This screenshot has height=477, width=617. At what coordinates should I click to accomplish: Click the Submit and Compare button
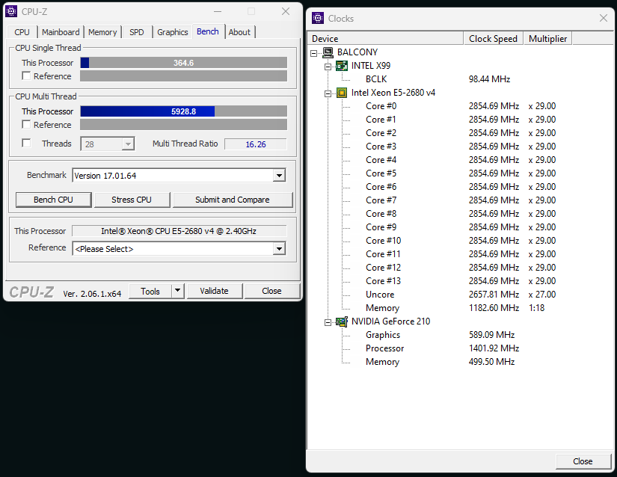(232, 200)
